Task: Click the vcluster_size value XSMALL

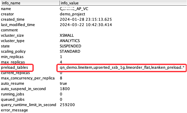Action: click(67, 35)
